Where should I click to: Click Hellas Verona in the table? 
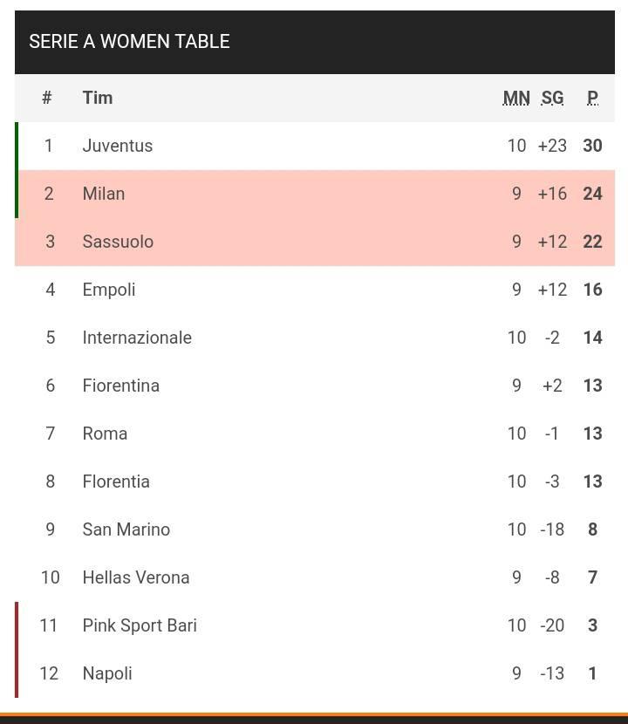click(136, 577)
